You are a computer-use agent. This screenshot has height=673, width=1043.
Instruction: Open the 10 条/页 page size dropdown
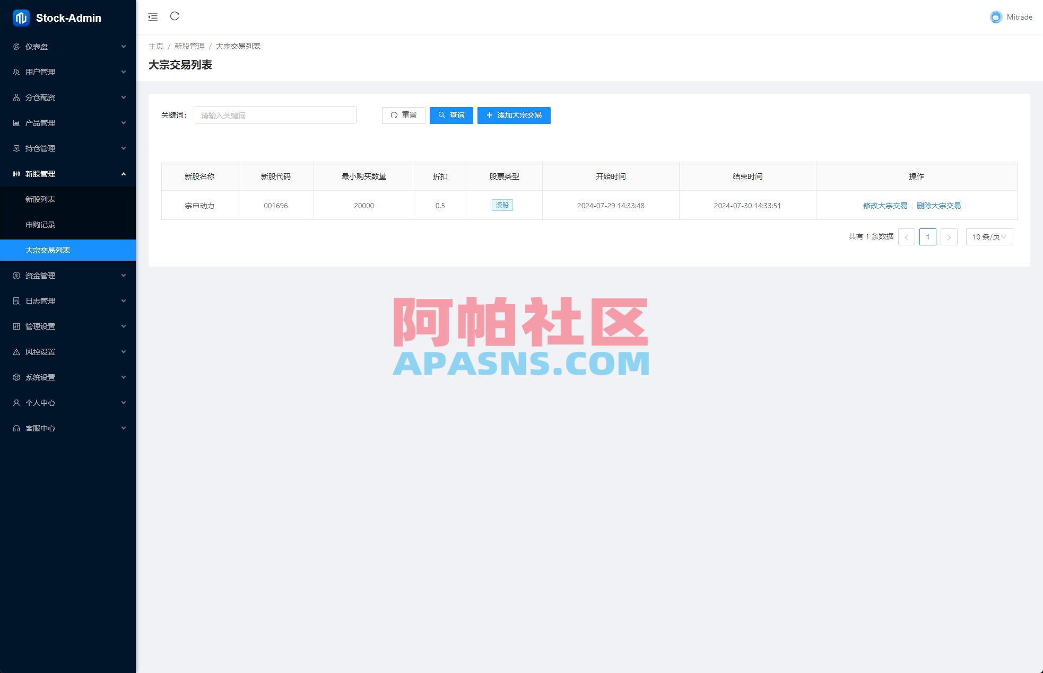989,237
